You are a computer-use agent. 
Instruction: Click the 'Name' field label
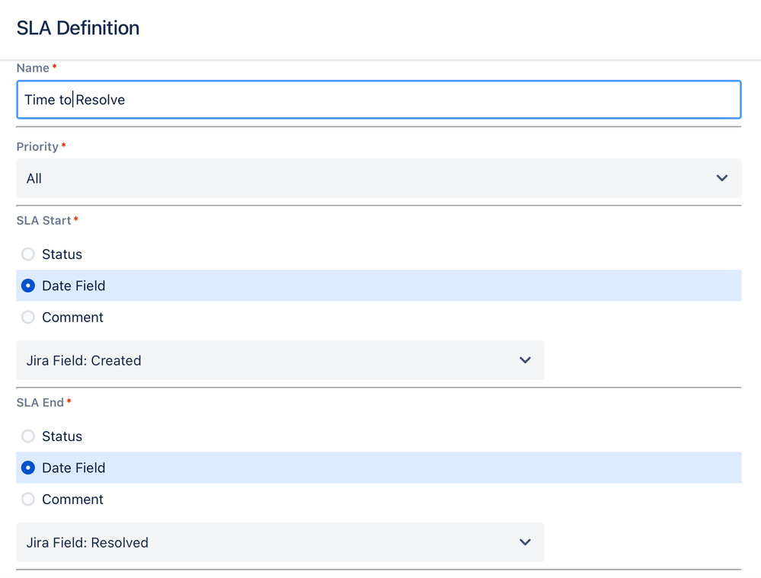(33, 68)
